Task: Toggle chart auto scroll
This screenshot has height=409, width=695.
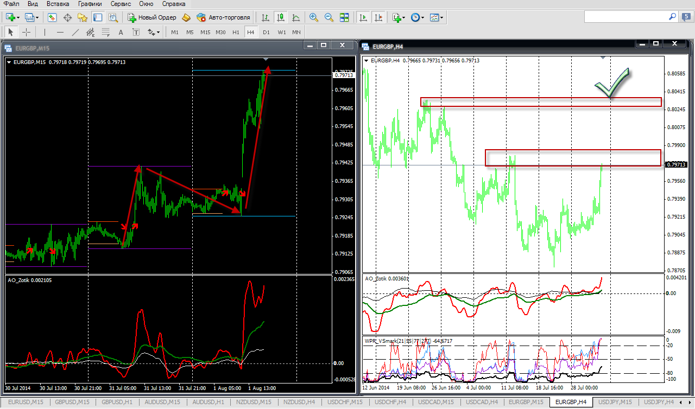Action: point(363,17)
